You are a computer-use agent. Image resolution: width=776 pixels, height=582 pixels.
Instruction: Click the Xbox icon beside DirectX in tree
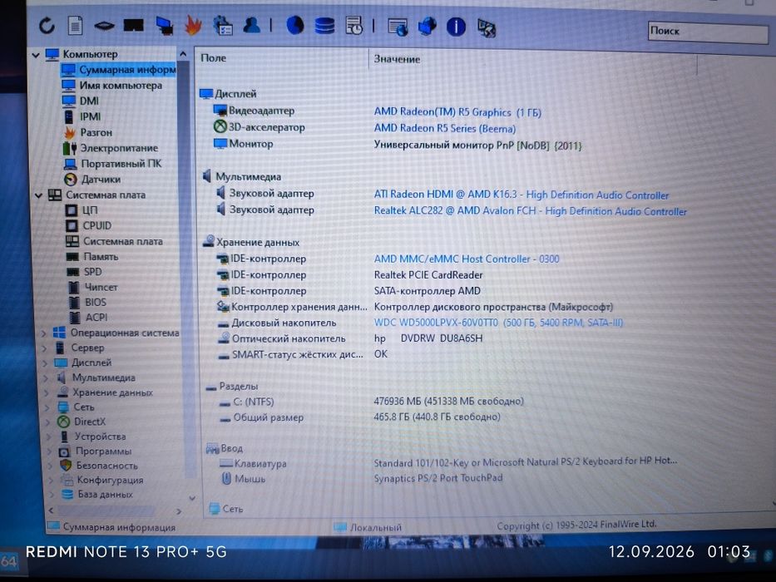pos(63,422)
